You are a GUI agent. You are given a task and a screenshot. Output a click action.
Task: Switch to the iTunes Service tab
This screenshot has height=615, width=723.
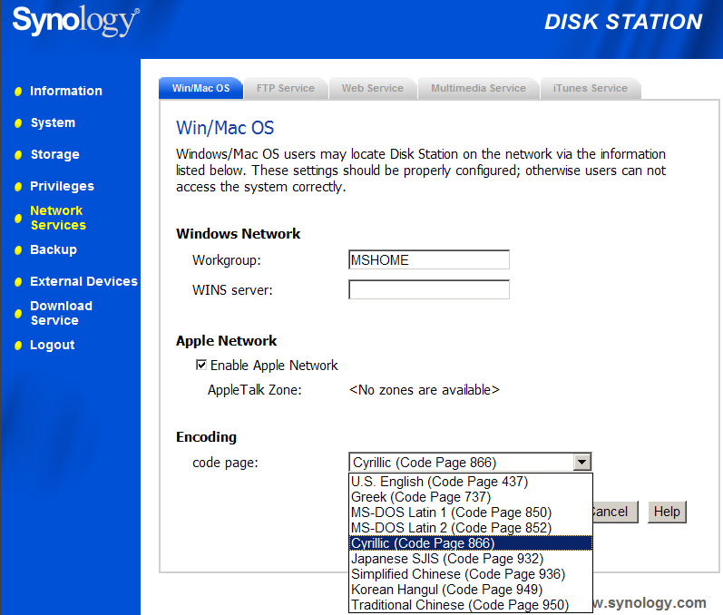(x=591, y=88)
